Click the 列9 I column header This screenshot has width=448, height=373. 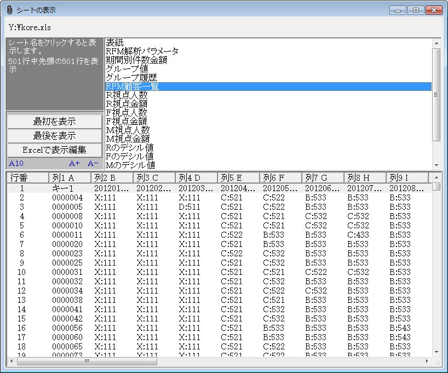coord(407,178)
